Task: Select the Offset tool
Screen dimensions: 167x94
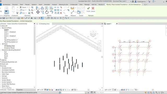Action: [x=42, y=8]
